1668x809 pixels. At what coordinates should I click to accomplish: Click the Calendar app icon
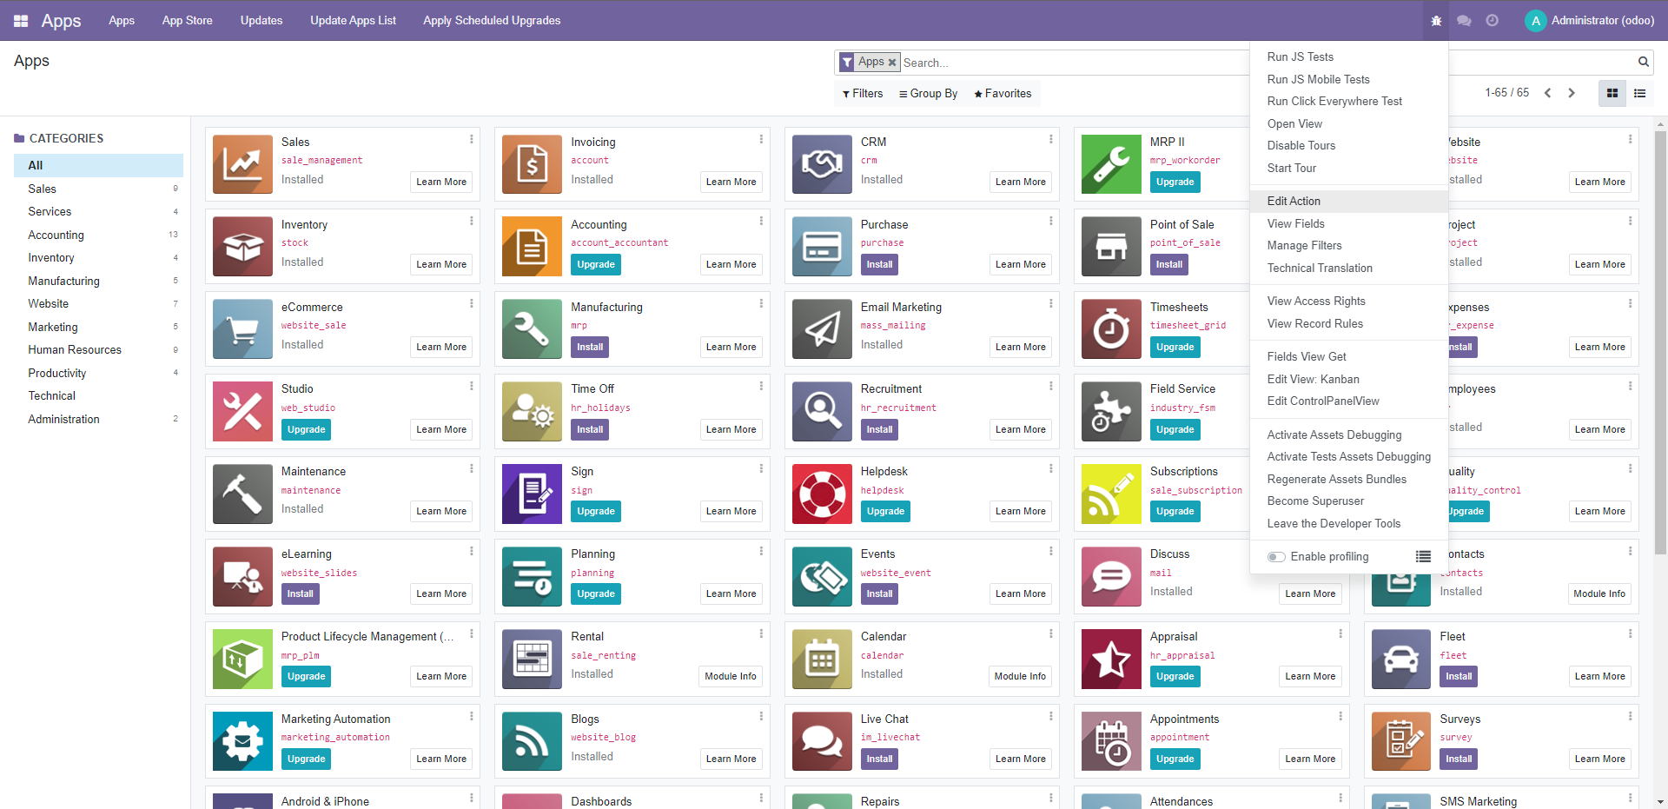click(822, 659)
